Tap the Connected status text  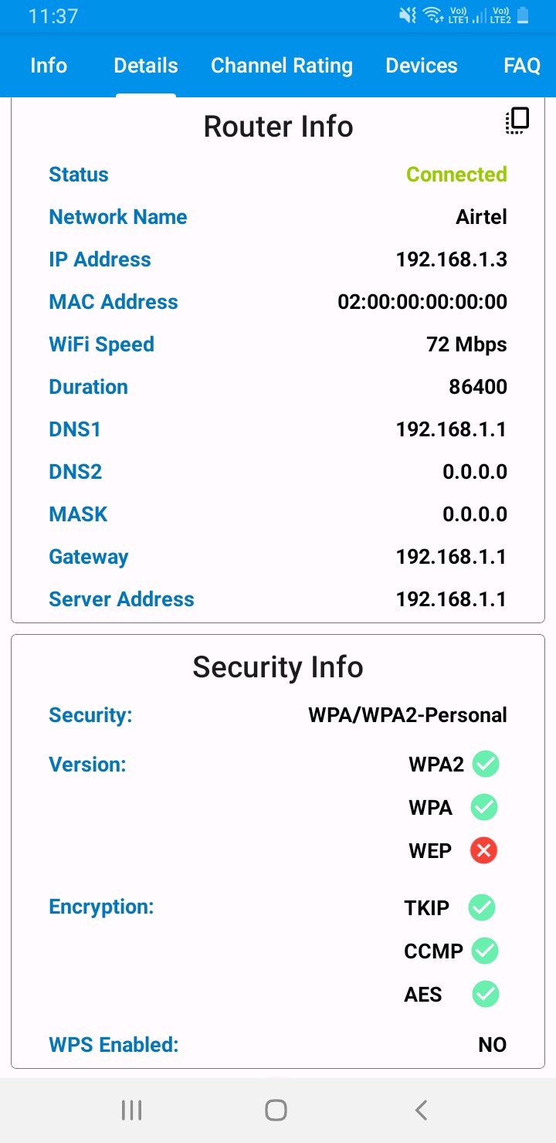click(456, 175)
